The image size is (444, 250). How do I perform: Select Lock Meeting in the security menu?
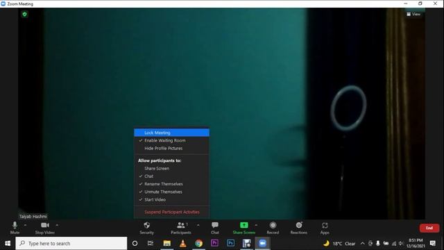(171, 133)
